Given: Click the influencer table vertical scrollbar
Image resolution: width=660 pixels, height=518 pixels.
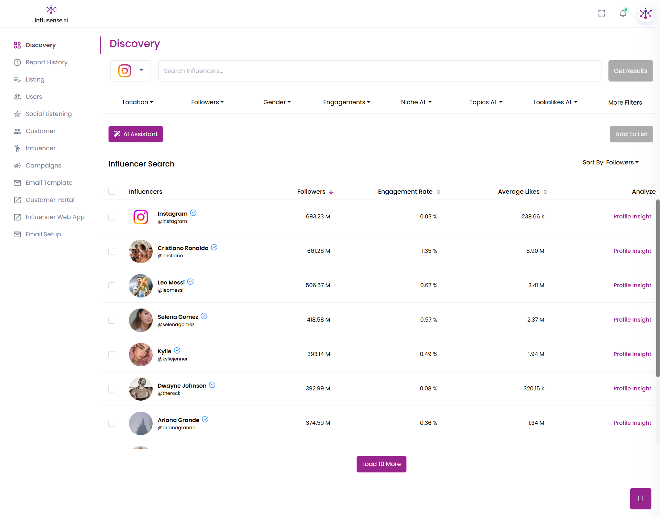Looking at the screenshot, I should point(658,288).
